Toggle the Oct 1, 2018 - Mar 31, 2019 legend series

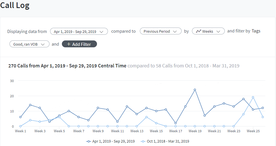[165, 141]
